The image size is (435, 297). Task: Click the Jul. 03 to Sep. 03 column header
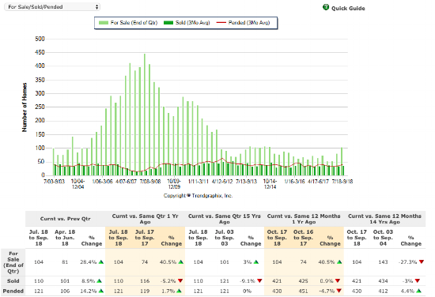tap(224, 238)
